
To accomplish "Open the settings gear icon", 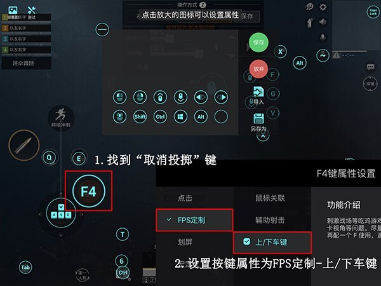I will (323, 7).
